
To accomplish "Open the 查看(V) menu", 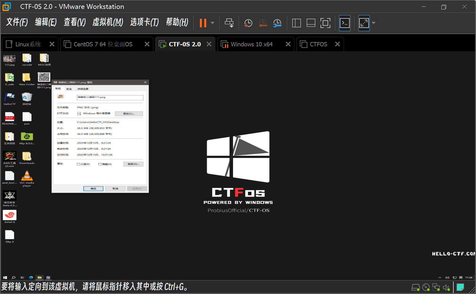I will (75, 22).
